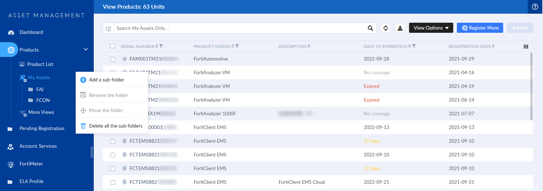Open the column chooser icon

click(x=526, y=46)
